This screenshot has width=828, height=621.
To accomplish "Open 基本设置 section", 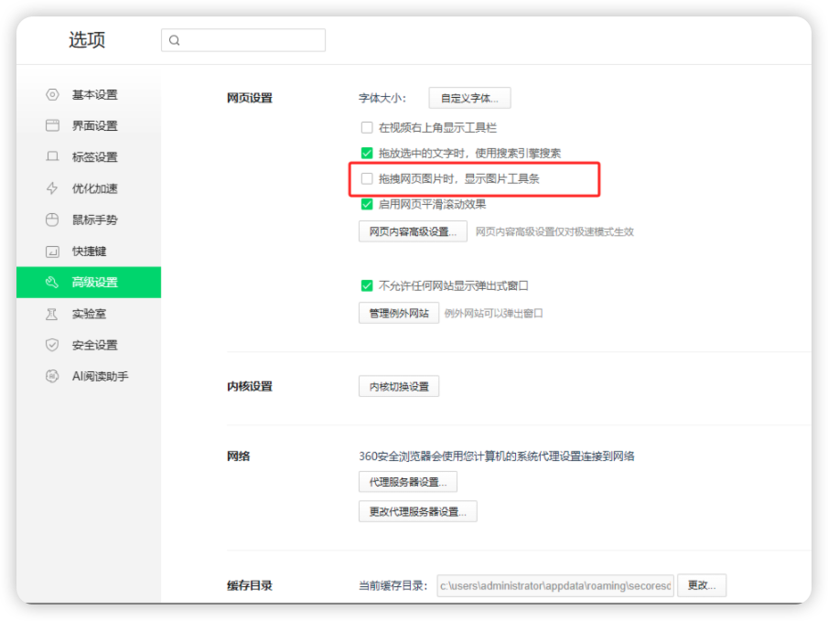I will coord(89,94).
